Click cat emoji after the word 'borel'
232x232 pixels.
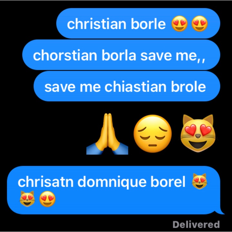pyautogui.click(x=199, y=181)
